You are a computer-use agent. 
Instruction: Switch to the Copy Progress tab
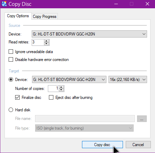point(44,17)
